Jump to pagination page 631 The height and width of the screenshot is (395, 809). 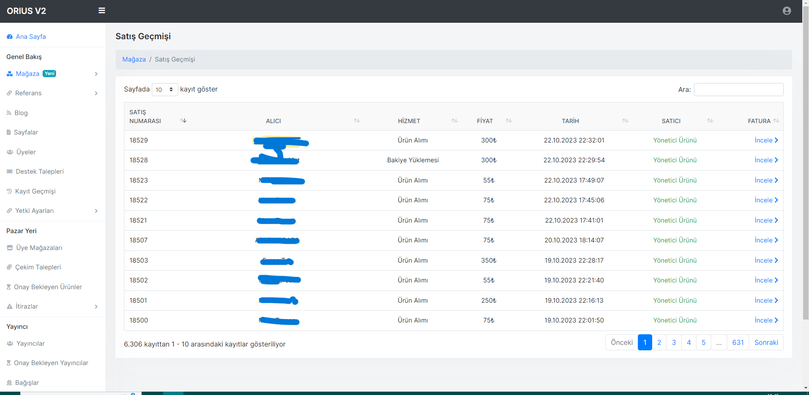[x=738, y=342]
